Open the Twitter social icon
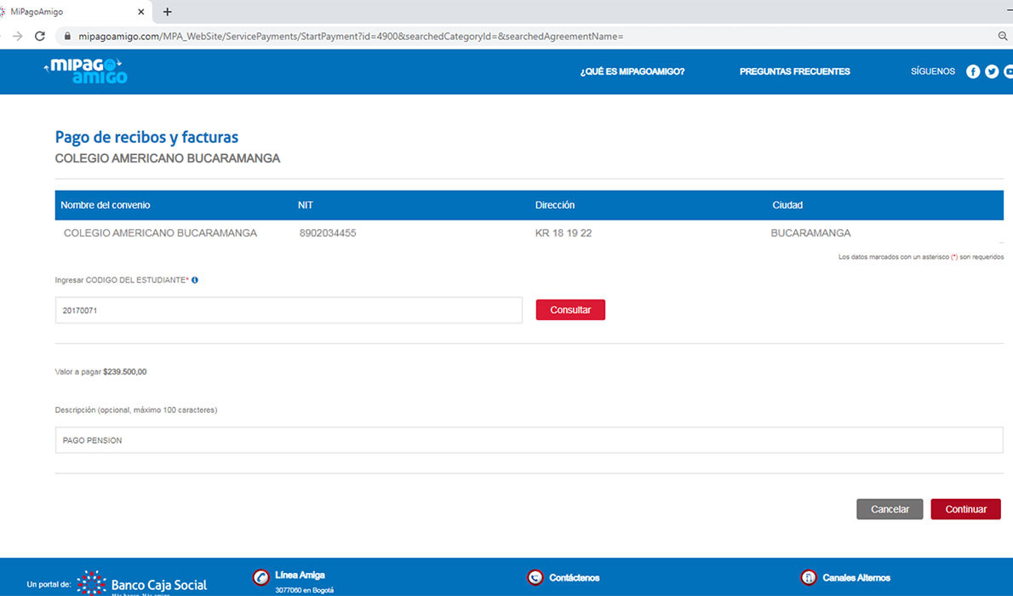1013x596 pixels. coord(992,72)
